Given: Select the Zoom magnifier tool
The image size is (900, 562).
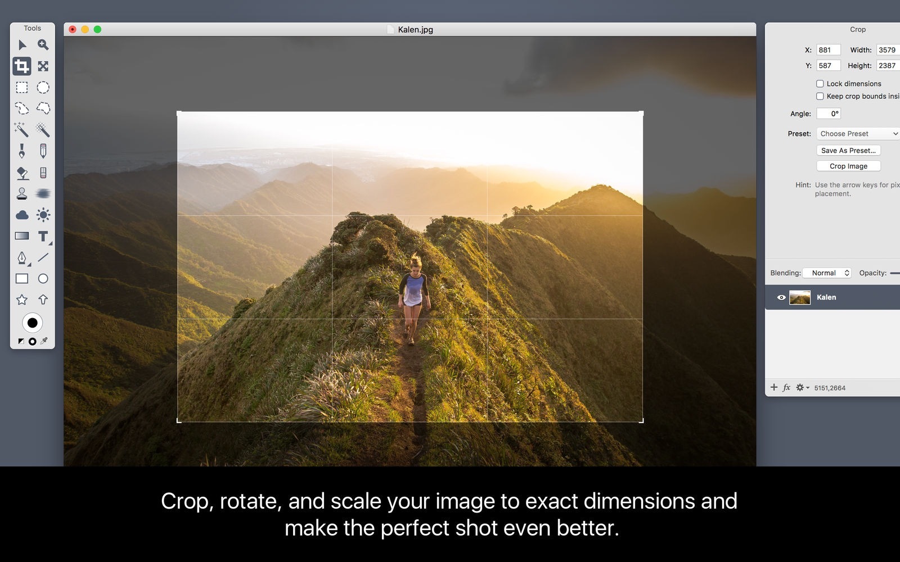Looking at the screenshot, I should click(43, 45).
